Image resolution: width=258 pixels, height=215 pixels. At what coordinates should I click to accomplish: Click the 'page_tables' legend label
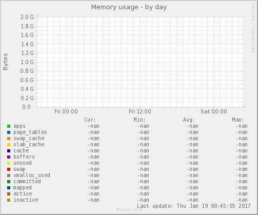click(30, 132)
